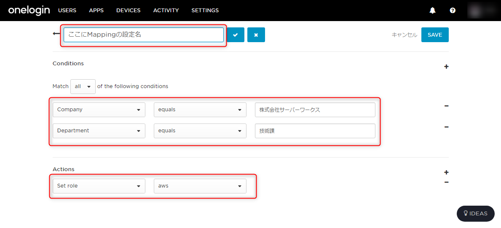Open the DEVICES menu

coord(129,11)
